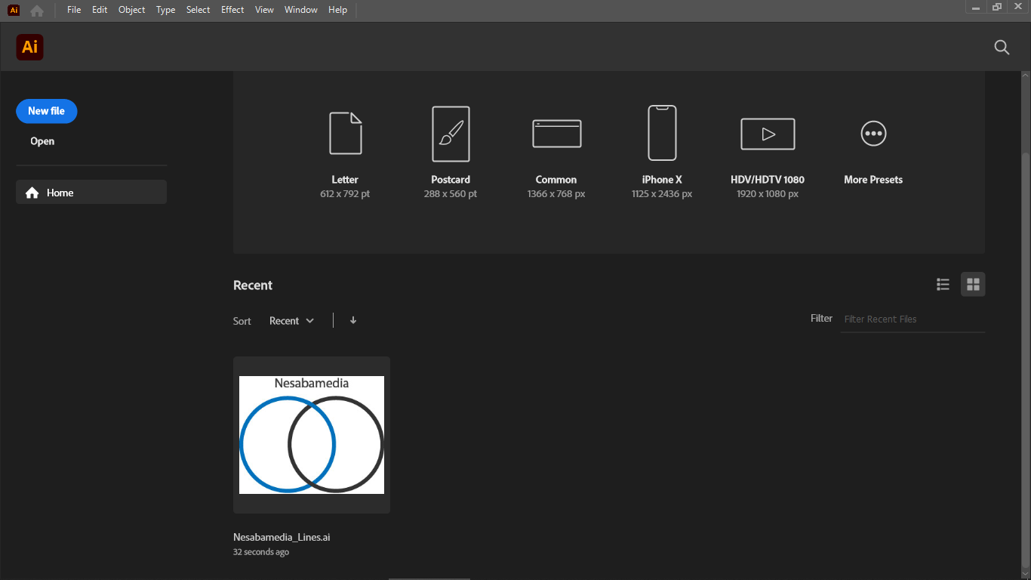Open the Effect menu
1031x580 pixels.
pos(232,10)
